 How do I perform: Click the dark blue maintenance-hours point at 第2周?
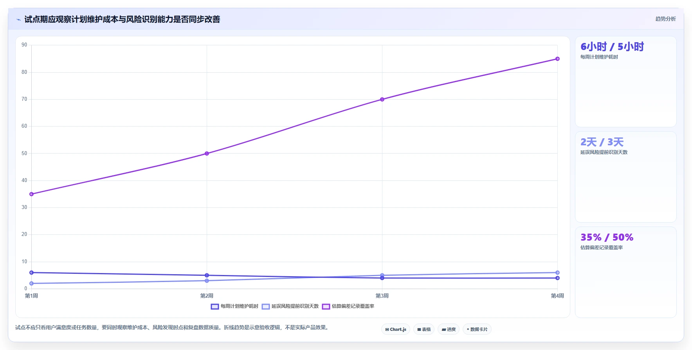click(207, 275)
